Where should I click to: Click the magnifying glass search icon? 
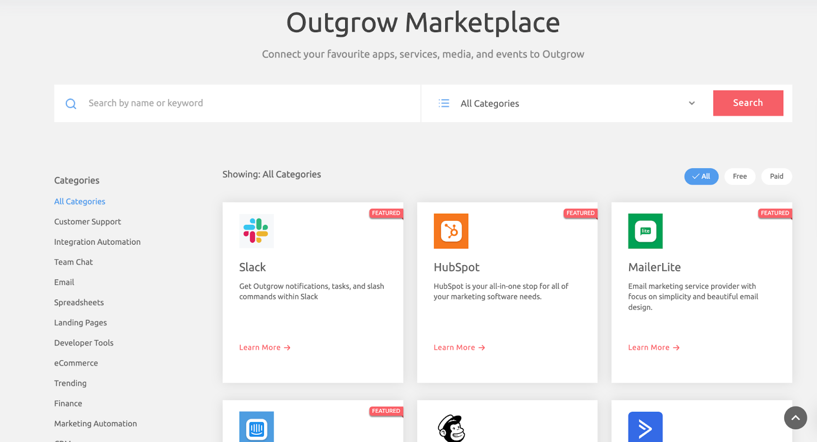[x=71, y=104]
